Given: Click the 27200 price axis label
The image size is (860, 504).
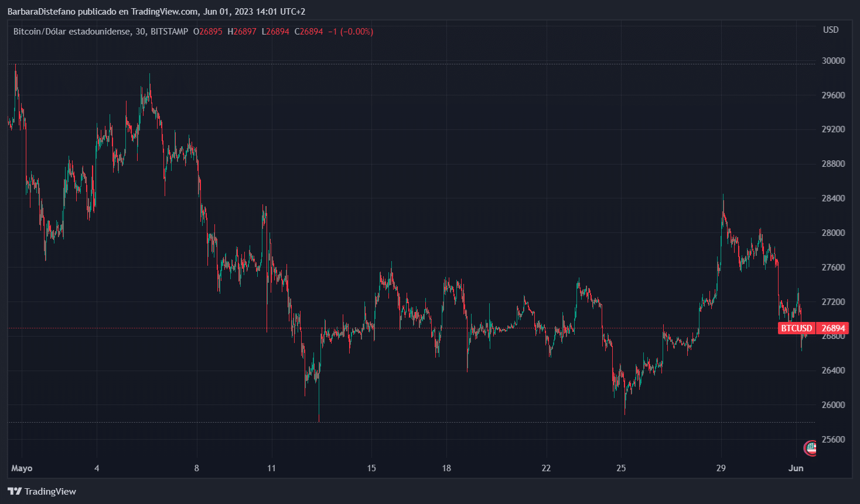Looking at the screenshot, I should pos(834,302).
